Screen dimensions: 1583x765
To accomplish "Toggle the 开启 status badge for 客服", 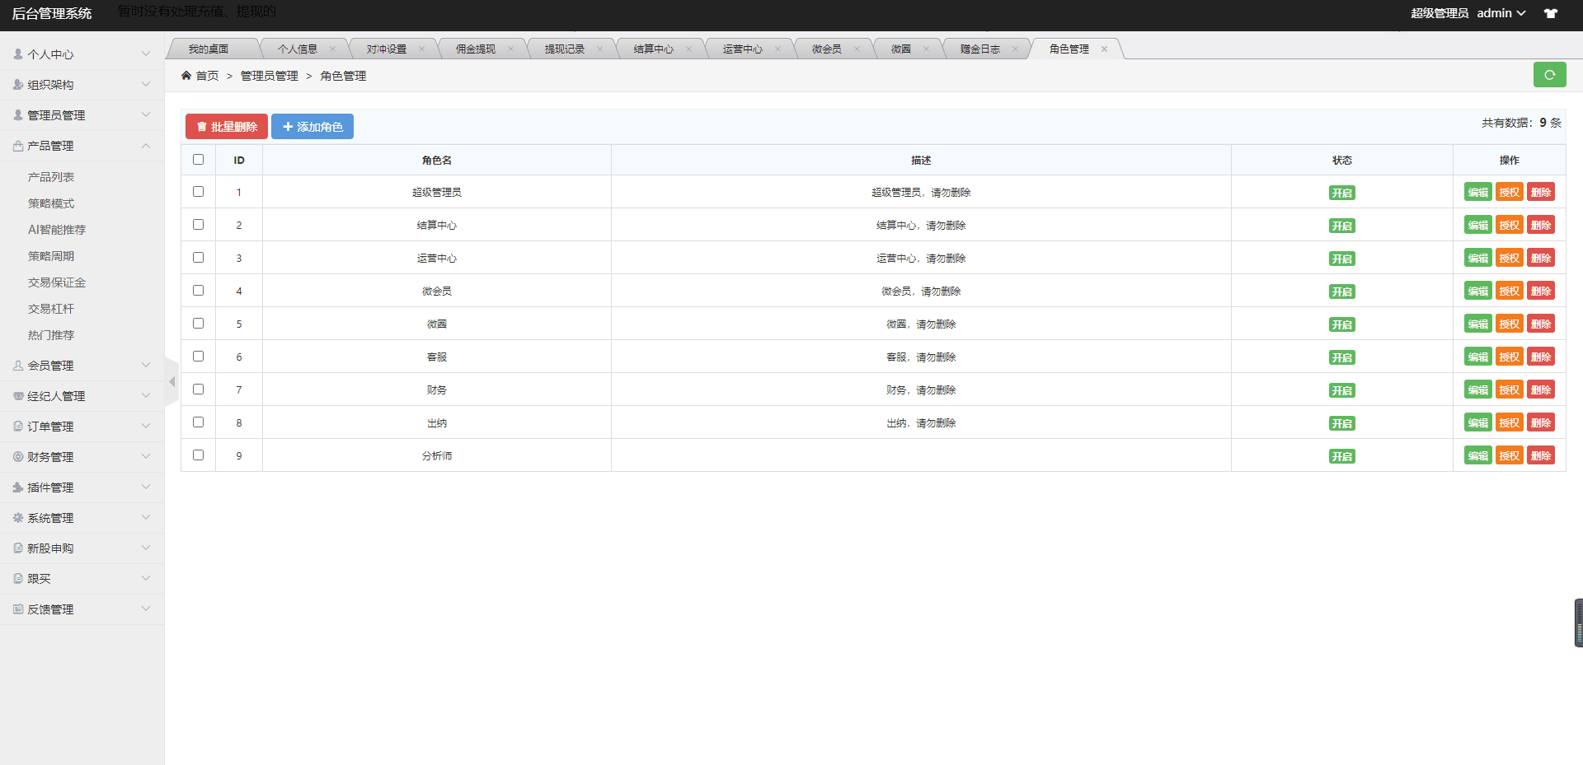I will 1341,357.
